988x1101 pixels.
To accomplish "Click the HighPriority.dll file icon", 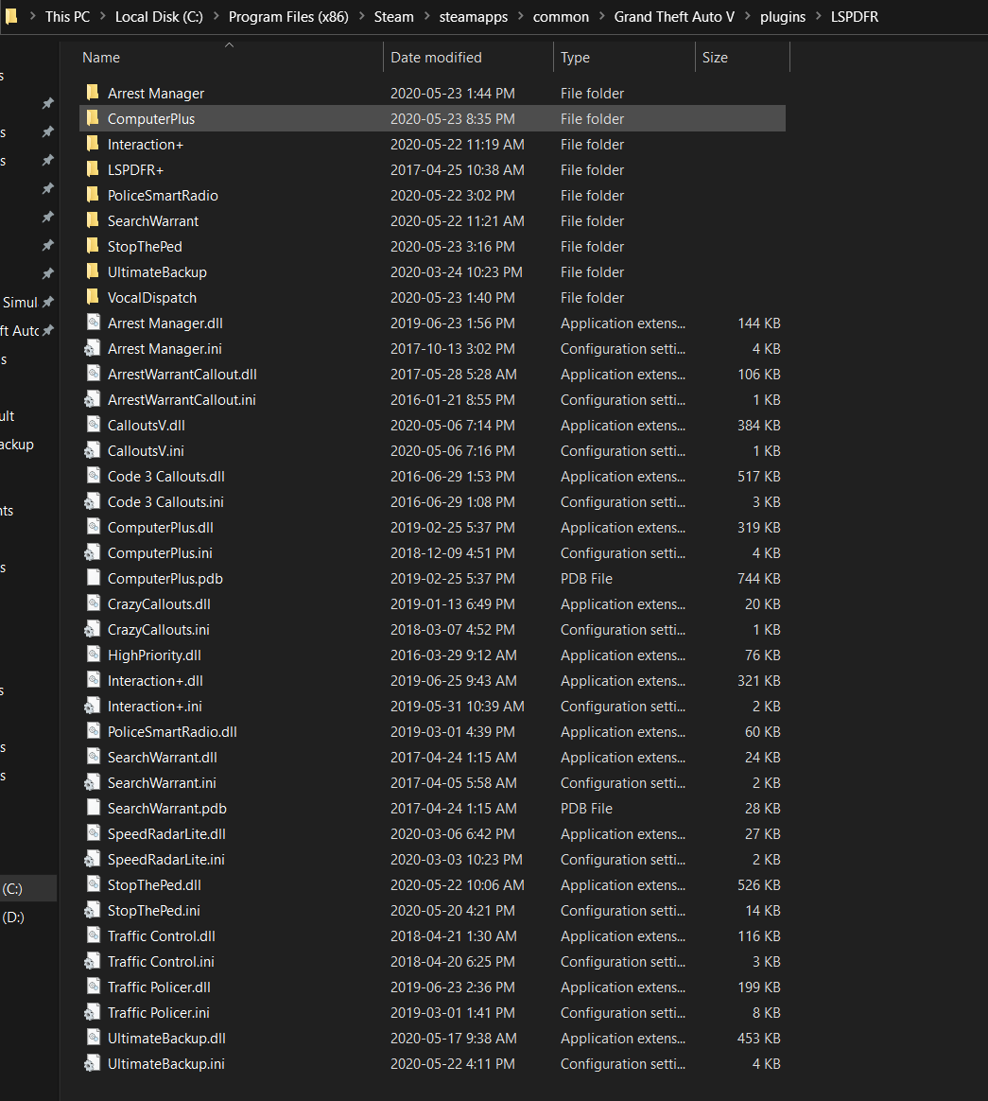I will pyautogui.click(x=93, y=655).
